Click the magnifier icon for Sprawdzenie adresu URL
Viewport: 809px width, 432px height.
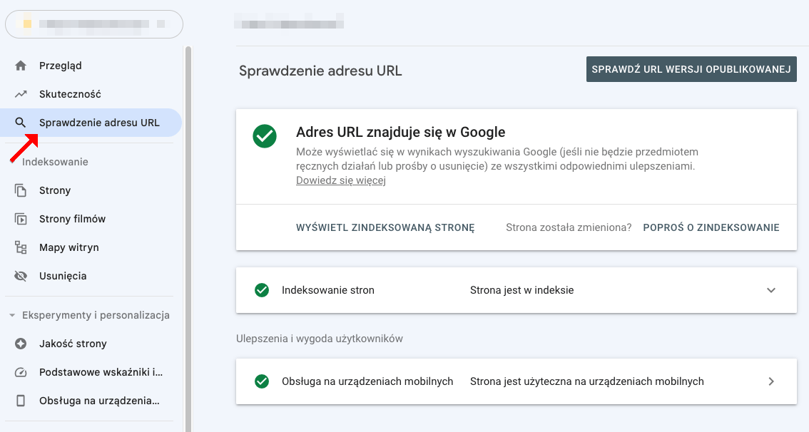coord(21,122)
